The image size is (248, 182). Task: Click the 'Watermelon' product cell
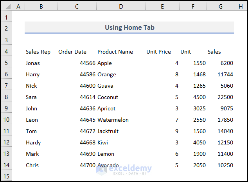tap(113, 120)
